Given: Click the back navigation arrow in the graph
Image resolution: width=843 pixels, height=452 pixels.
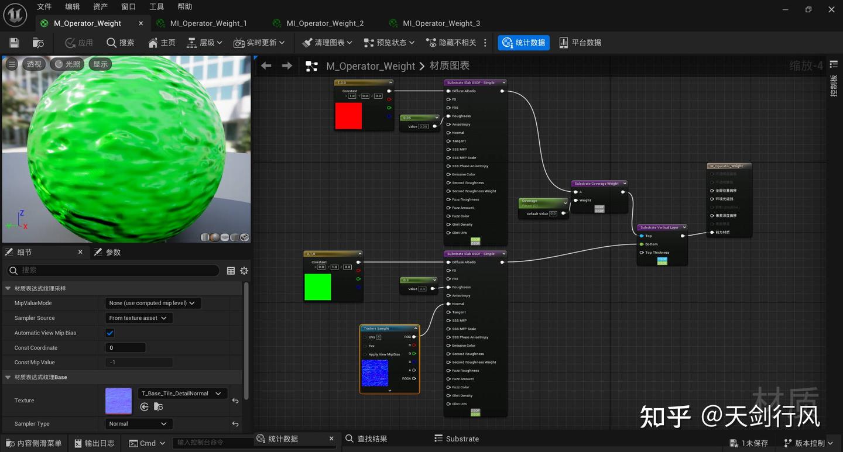Looking at the screenshot, I should pyautogui.click(x=266, y=65).
